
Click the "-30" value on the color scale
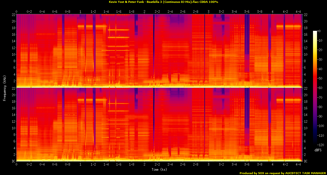tap(320, 59)
